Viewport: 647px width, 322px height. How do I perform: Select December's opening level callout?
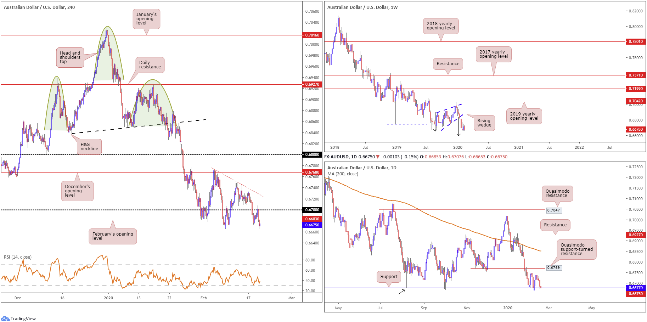click(x=77, y=191)
